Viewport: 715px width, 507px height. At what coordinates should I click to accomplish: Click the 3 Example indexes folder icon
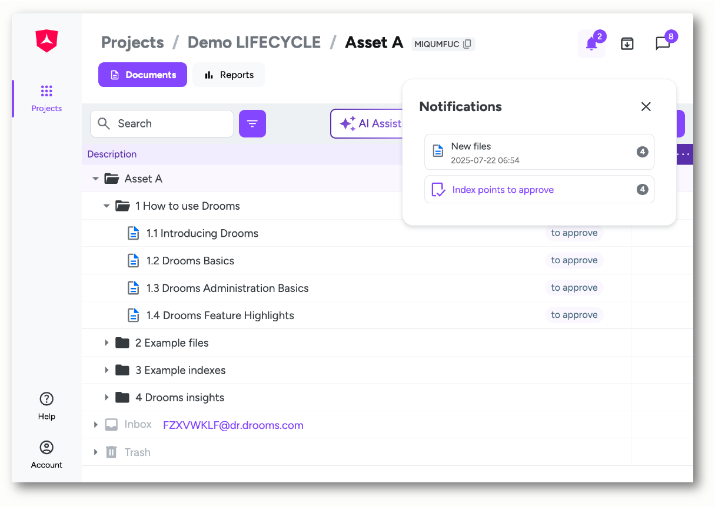click(122, 370)
